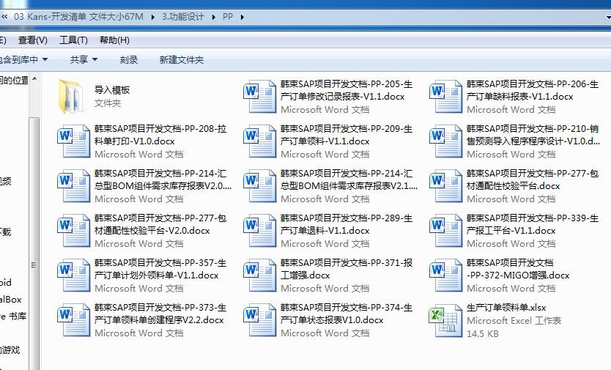
Task: Open address bar history dropdown arrow
Action: pyautogui.click(x=608, y=17)
